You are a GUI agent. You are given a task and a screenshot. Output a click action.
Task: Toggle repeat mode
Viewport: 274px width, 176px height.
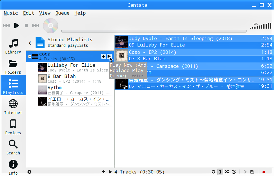pos(213,172)
